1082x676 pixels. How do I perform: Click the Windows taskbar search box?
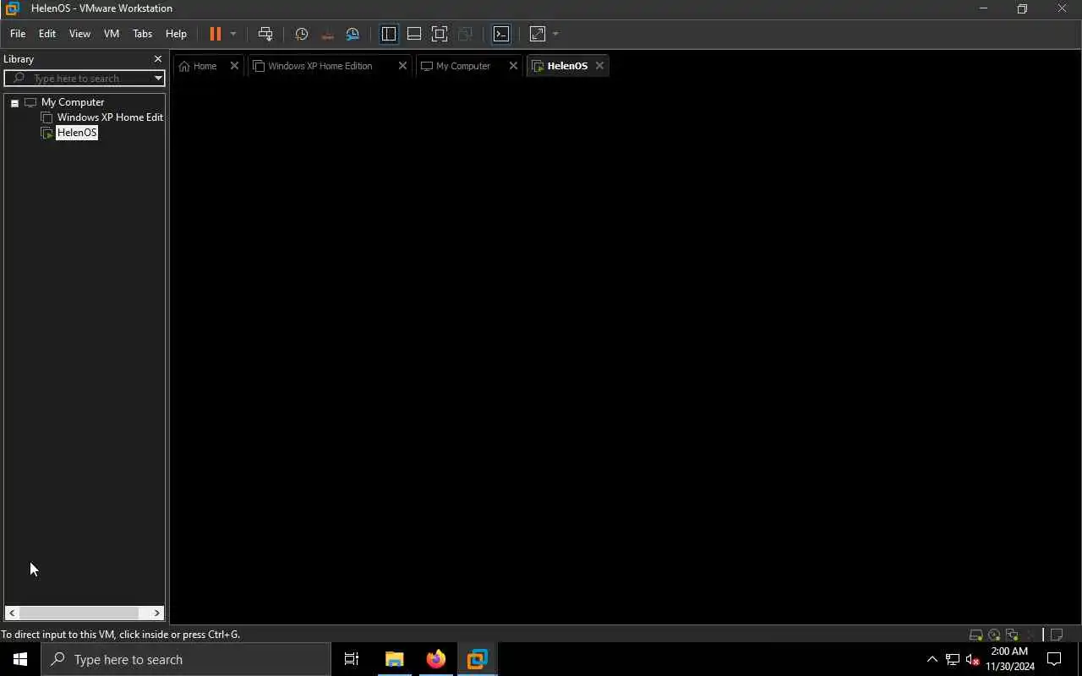tap(186, 659)
